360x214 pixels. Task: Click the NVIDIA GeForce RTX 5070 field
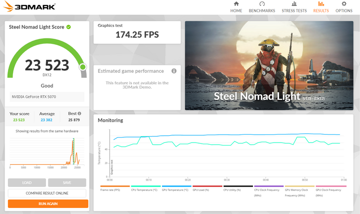[47, 97]
